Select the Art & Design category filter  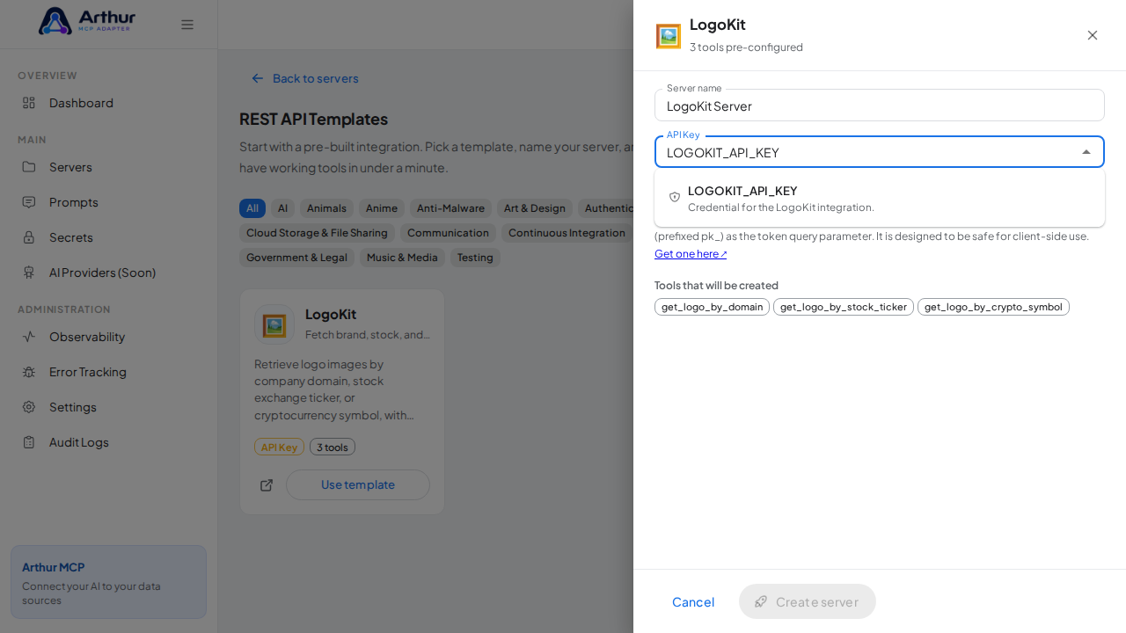pyautogui.click(x=535, y=208)
